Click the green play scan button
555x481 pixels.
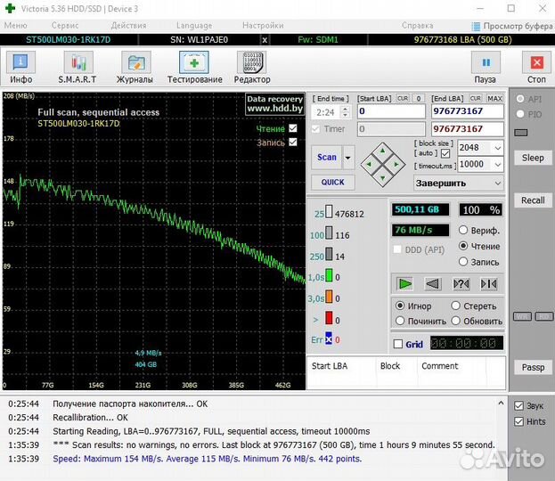tap(405, 284)
